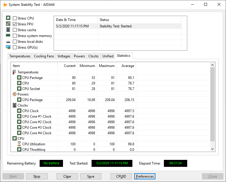Click the icon beside the CPU temperature row
The width and height of the screenshot is (226, 182).
(x=19, y=83)
